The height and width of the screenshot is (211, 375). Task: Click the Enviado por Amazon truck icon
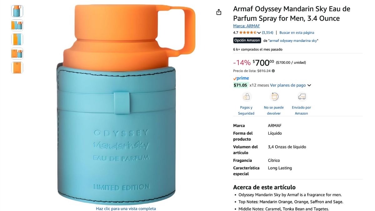pos(302,97)
